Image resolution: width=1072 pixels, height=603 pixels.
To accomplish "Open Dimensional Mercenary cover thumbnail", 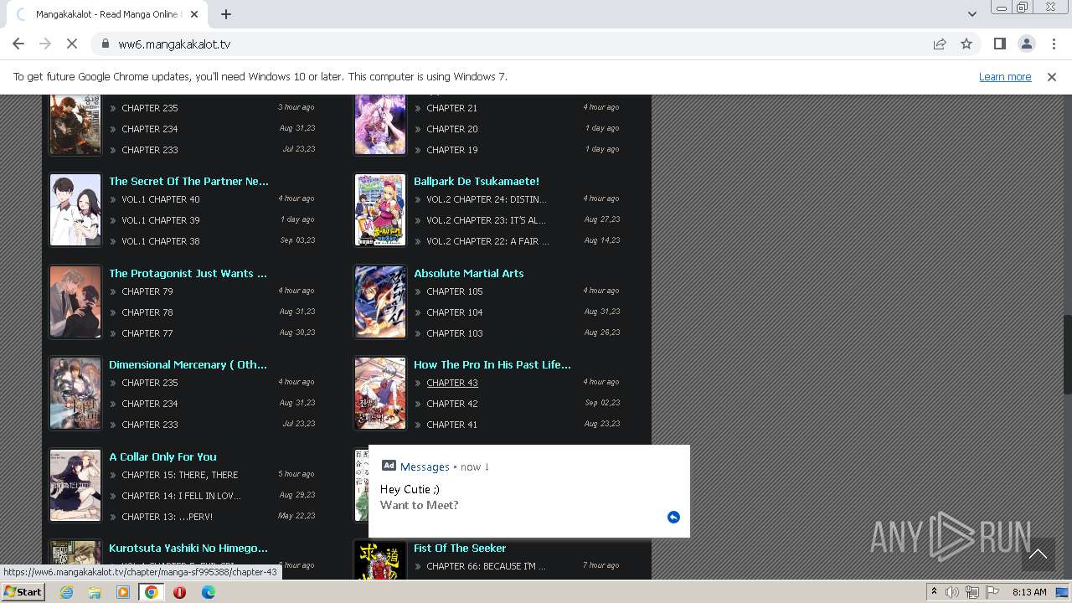I will (75, 394).
